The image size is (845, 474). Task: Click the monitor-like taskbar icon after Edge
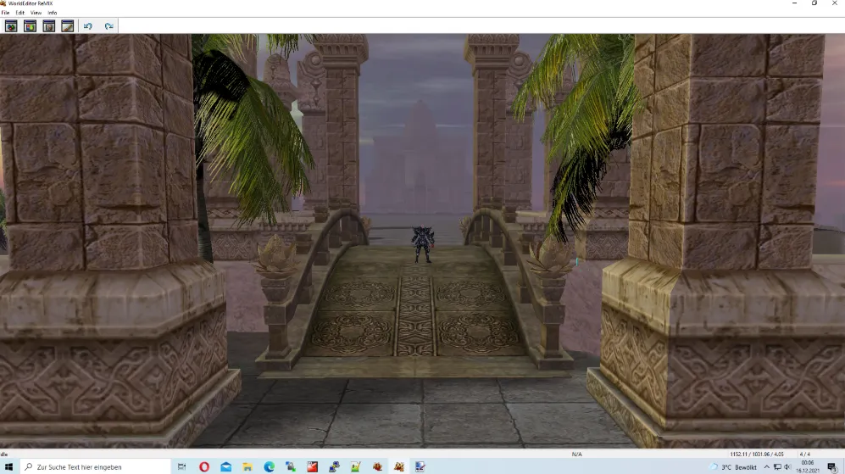tap(291, 467)
